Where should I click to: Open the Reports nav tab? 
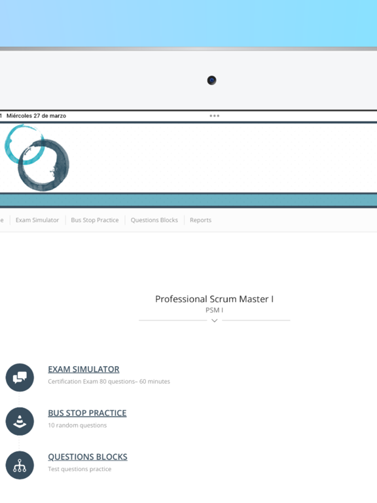tap(201, 220)
